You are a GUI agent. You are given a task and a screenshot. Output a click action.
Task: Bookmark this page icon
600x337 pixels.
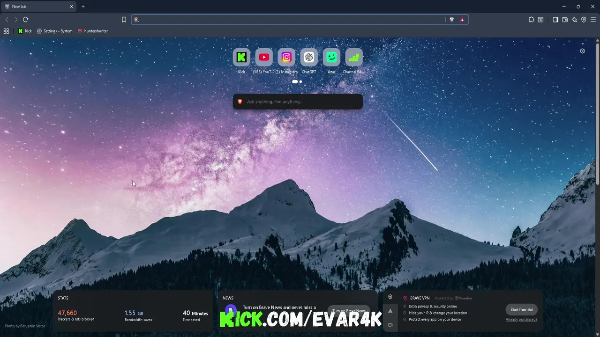(124, 20)
